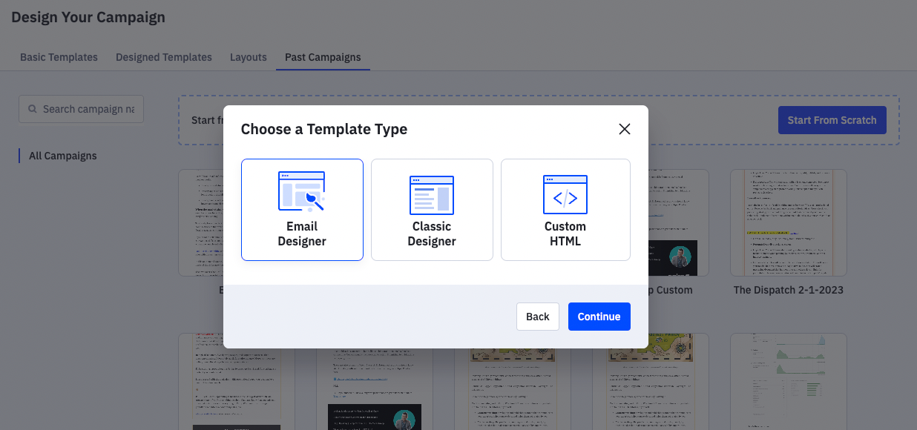Close the Choose a Template Type dialog
Screen dimensions: 917x430
[625, 129]
